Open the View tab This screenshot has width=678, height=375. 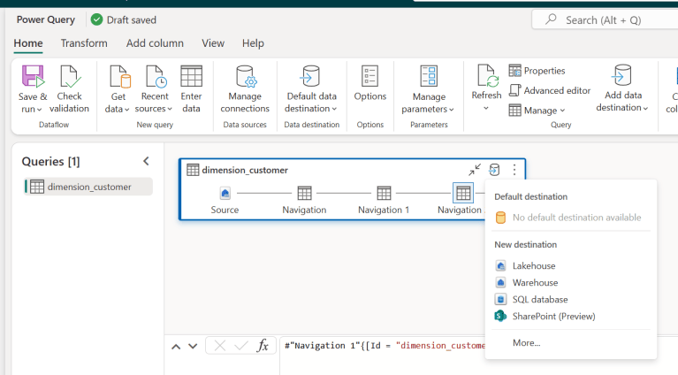pyautogui.click(x=213, y=43)
